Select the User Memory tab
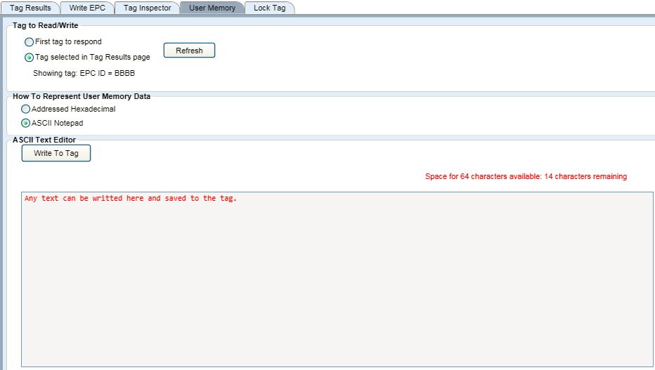Image resolution: width=655 pixels, height=370 pixels. click(212, 8)
